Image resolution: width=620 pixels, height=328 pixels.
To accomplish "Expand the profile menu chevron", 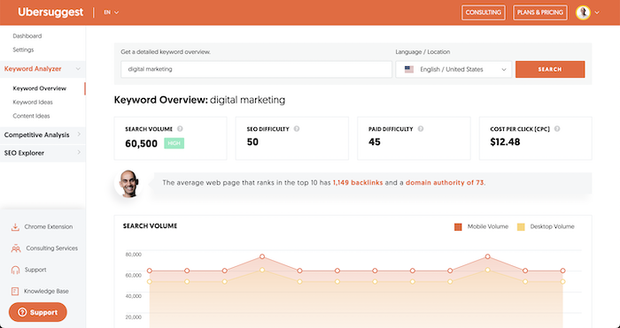I will point(597,12).
